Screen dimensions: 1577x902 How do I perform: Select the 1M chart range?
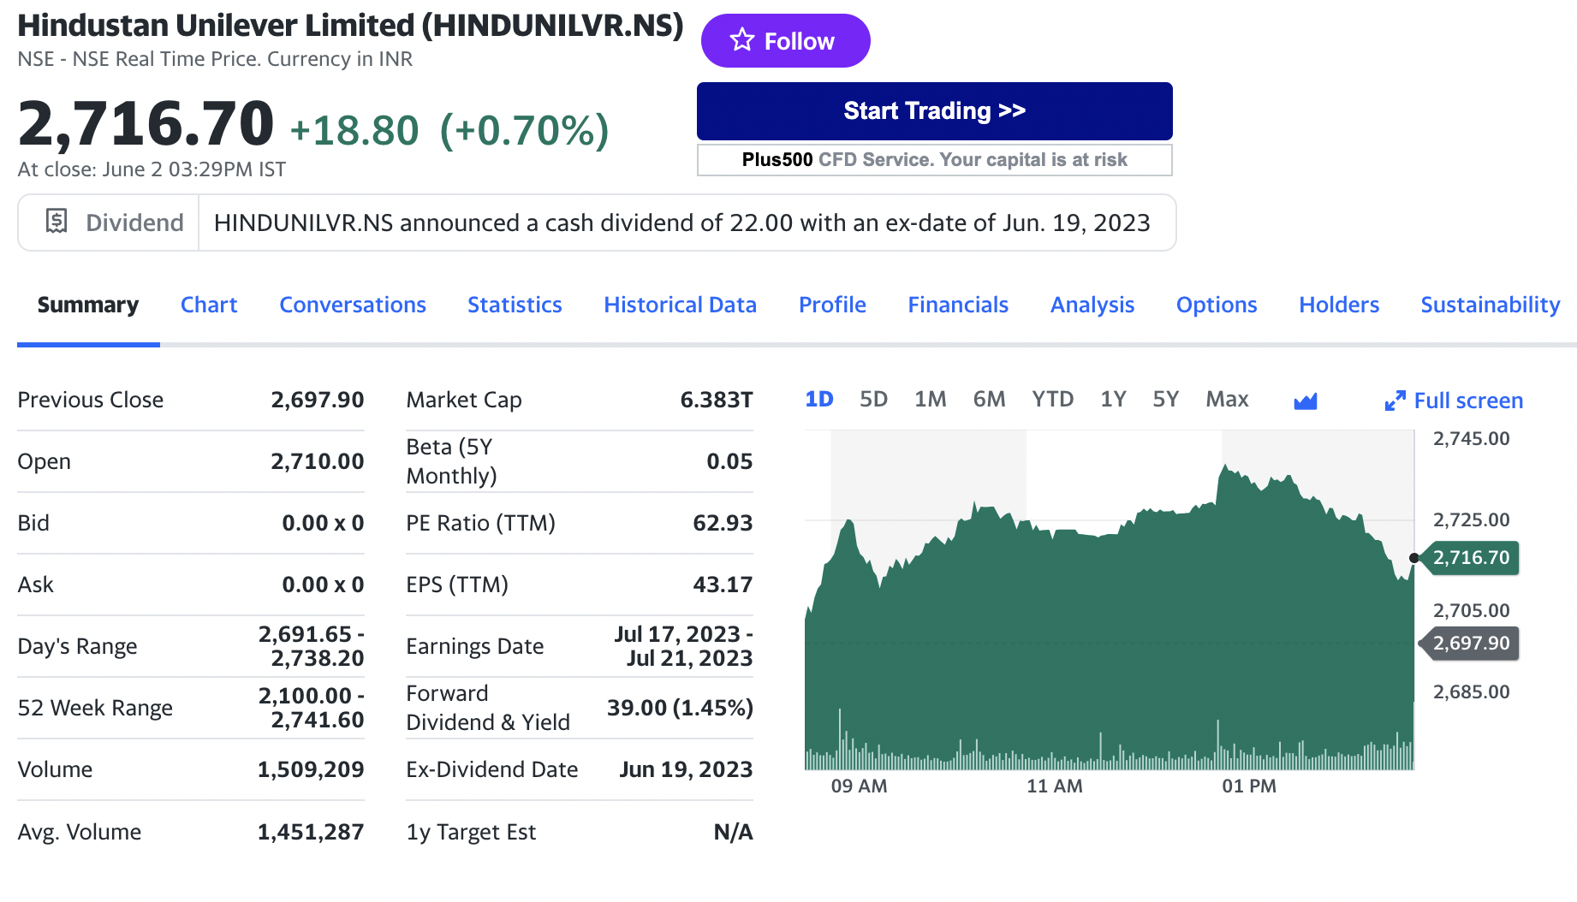(x=930, y=400)
